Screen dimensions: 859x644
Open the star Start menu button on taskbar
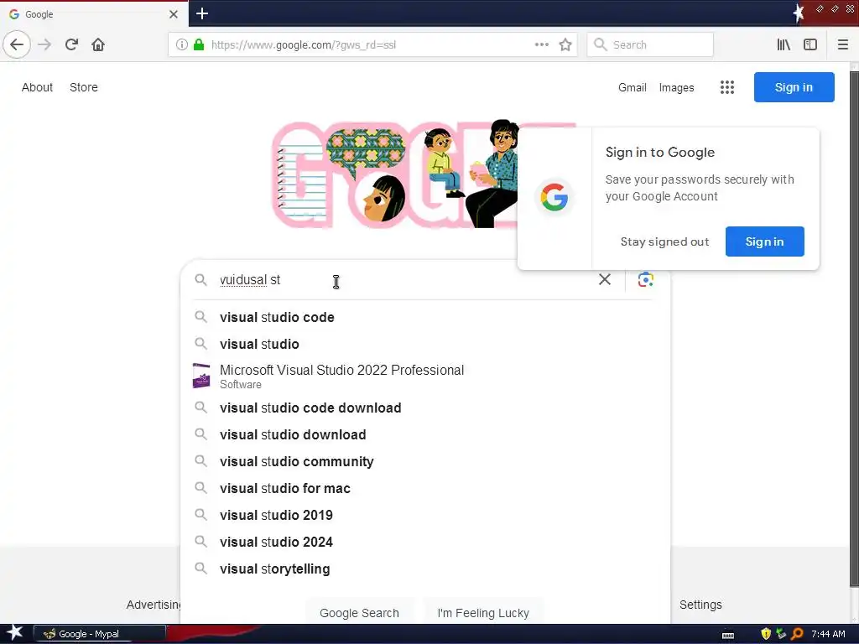click(x=15, y=633)
